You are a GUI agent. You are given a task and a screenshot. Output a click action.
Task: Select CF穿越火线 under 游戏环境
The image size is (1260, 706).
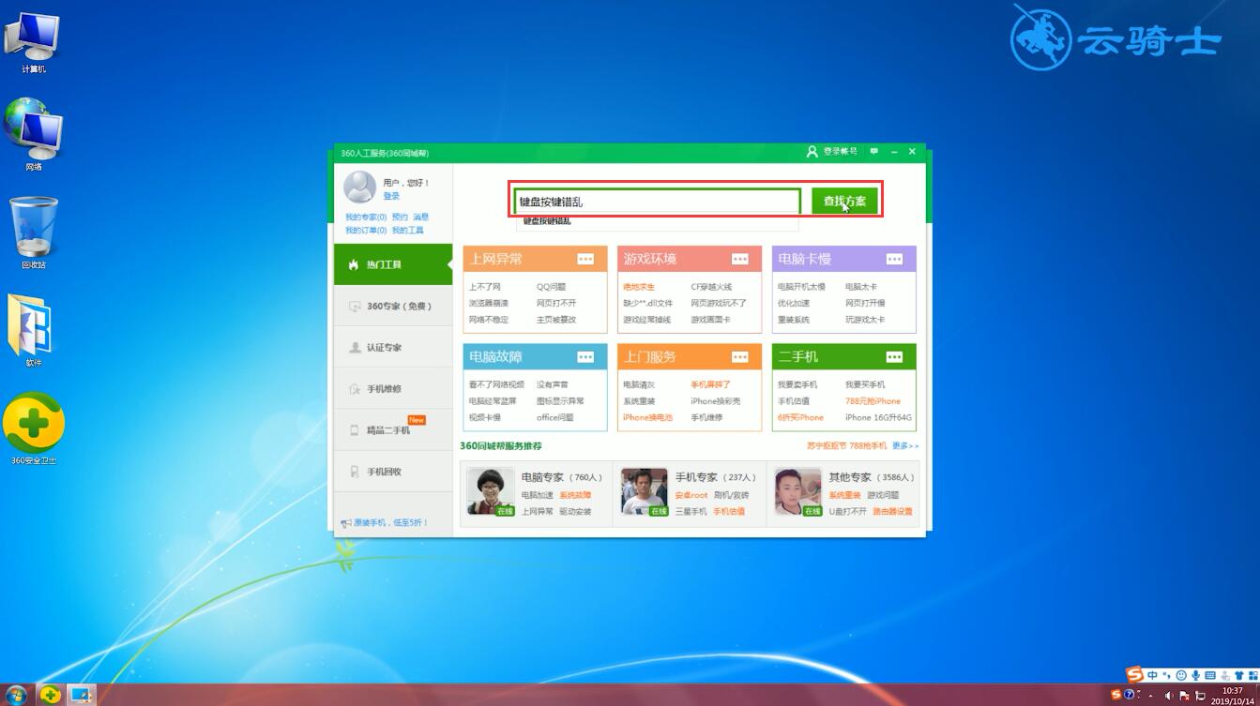[x=711, y=287]
